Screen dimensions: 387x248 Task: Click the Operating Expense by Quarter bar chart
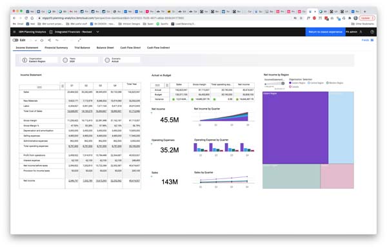[224, 148]
